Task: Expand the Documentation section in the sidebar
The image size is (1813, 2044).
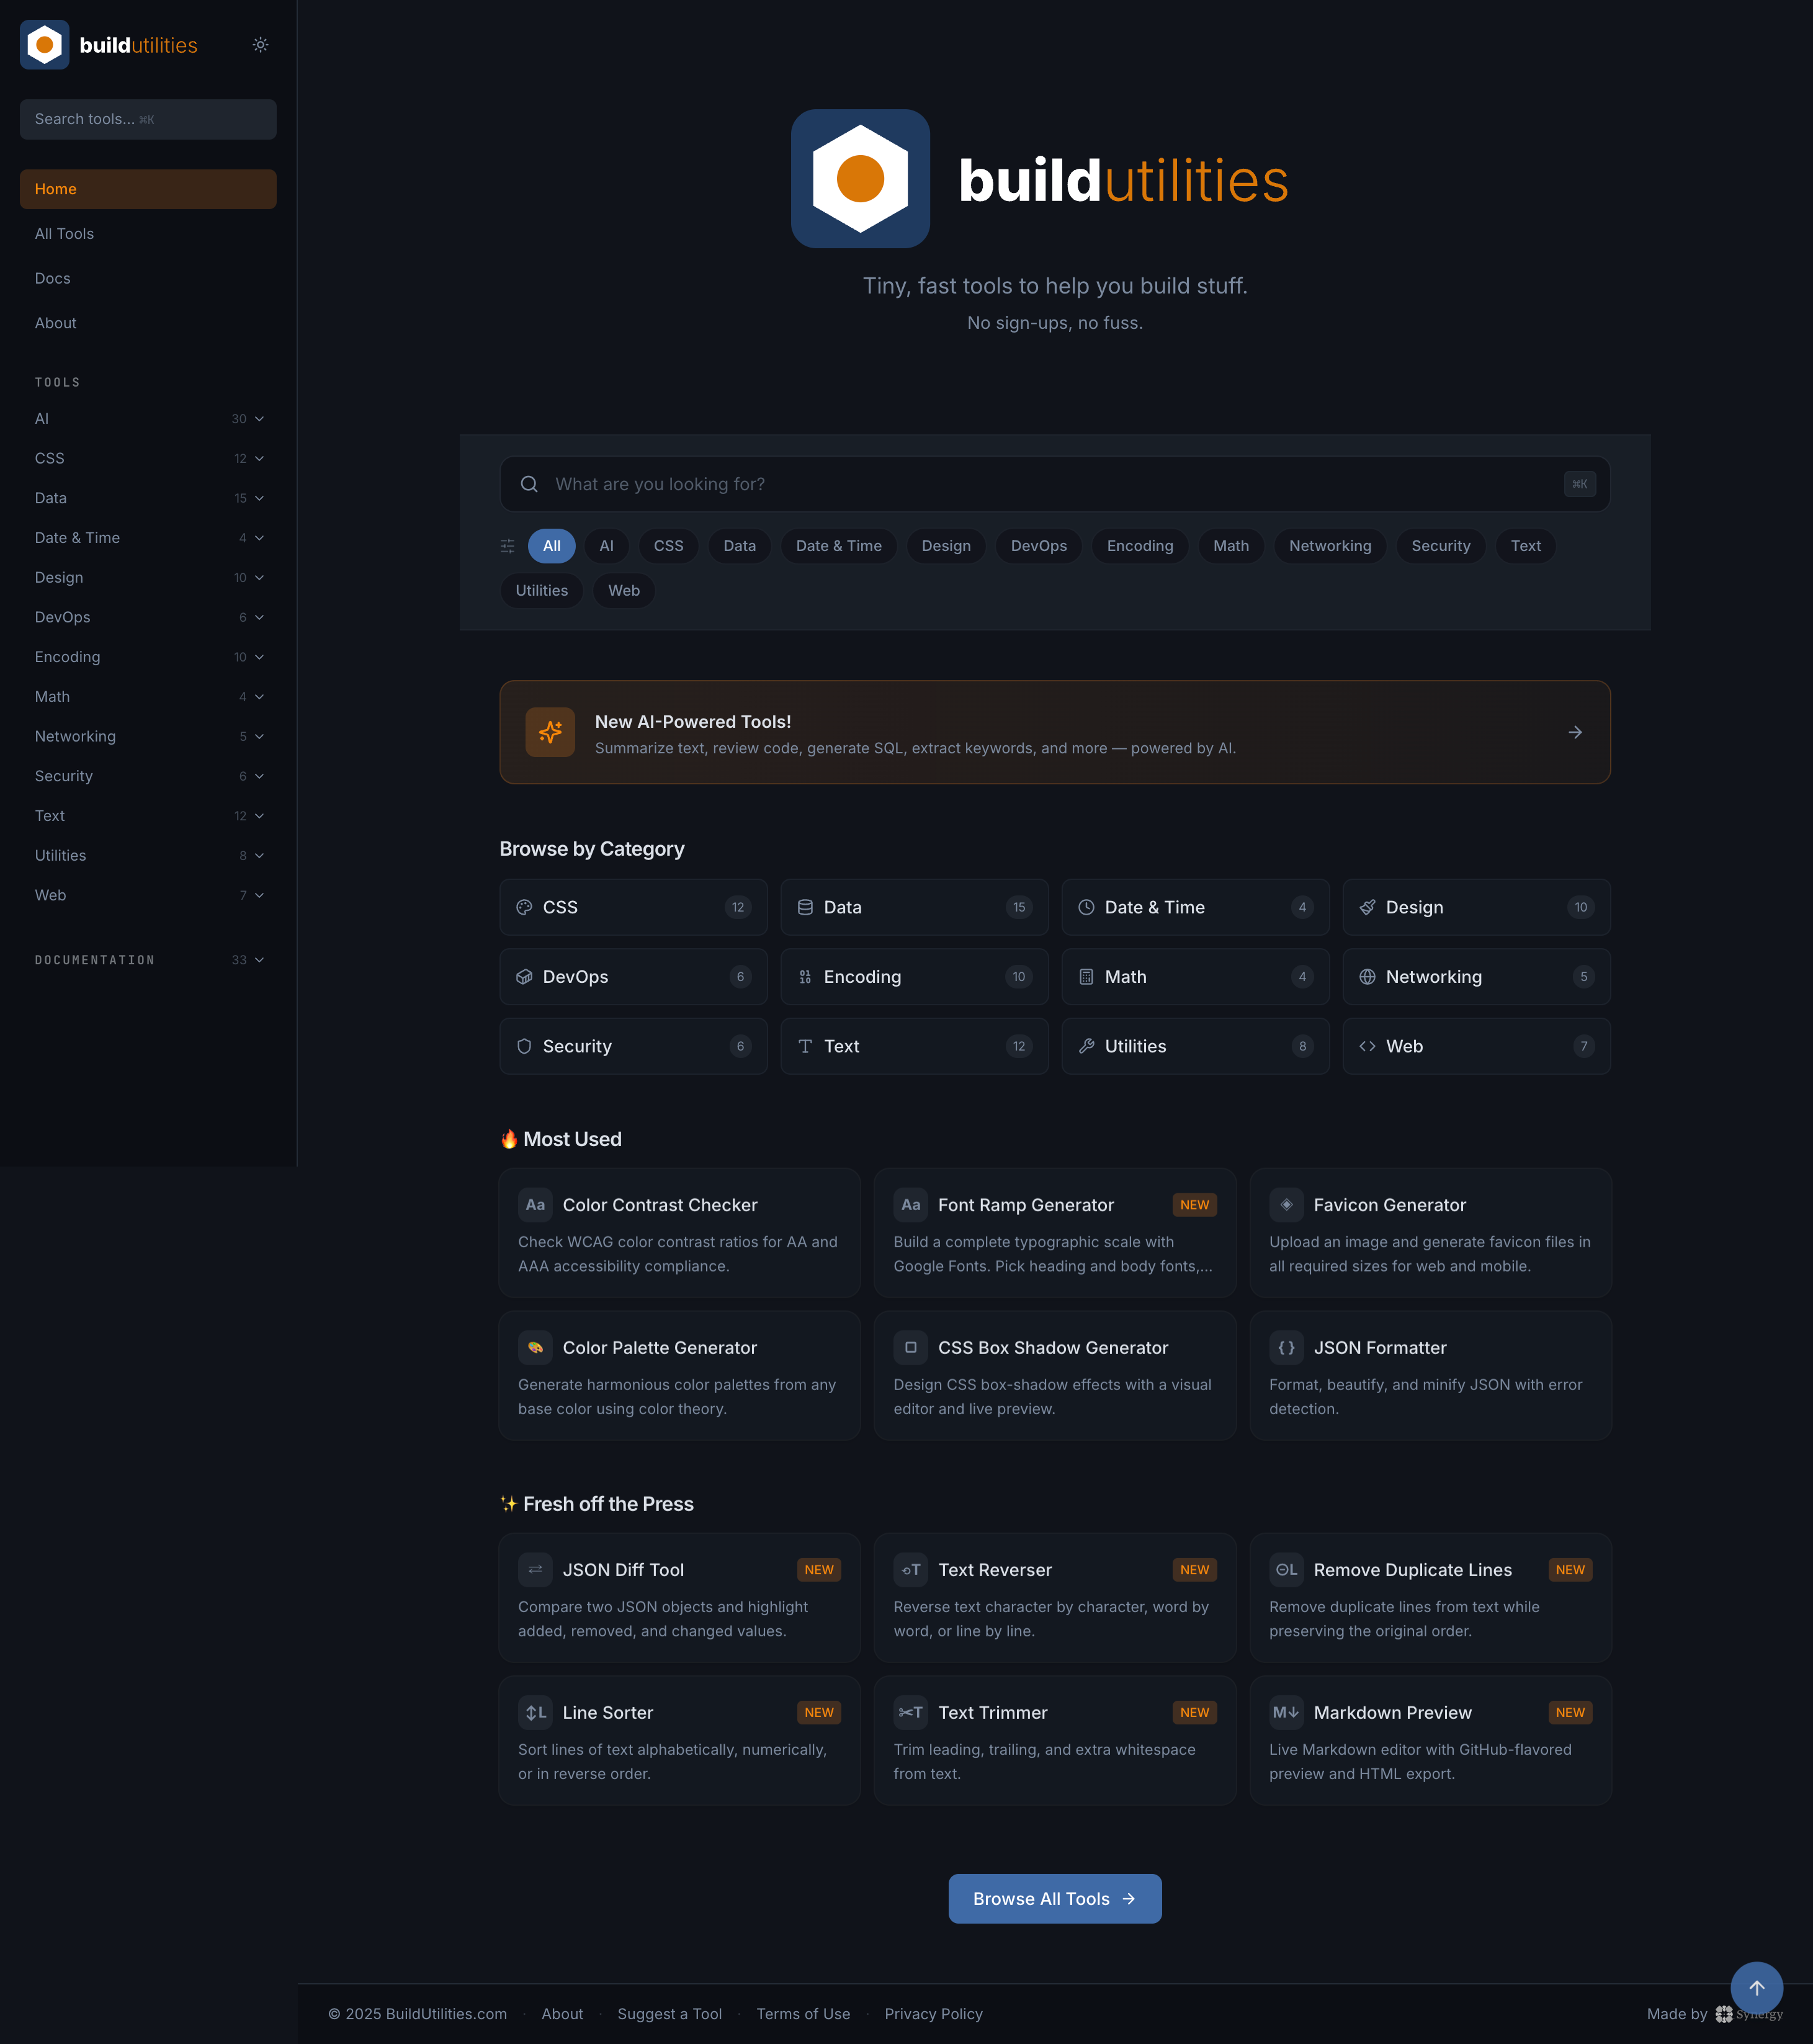Action: [x=148, y=959]
